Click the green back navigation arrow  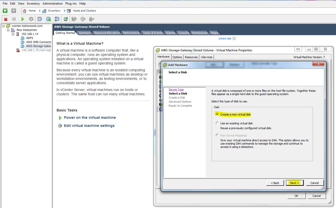[x=5, y=11]
